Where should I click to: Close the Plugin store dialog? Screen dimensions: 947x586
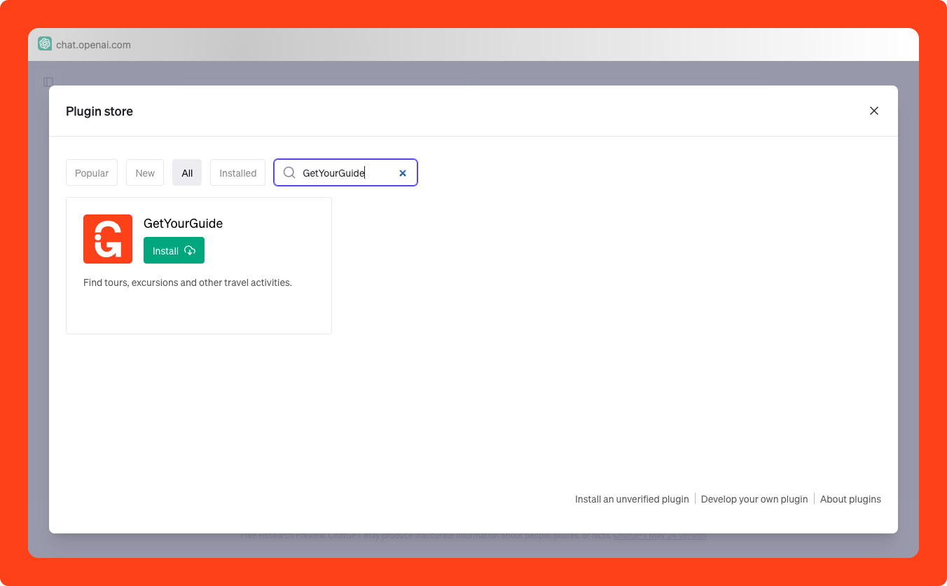[x=874, y=111]
